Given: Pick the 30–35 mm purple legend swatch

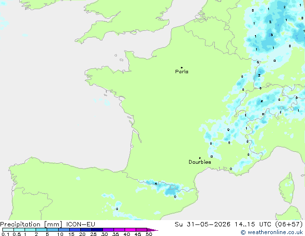Looking at the screenshot, I should [x=108, y=230].
